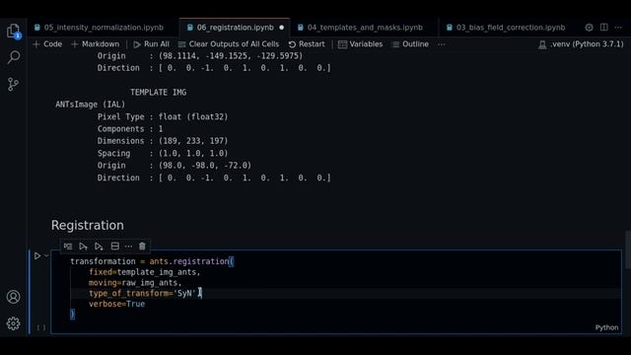This screenshot has height=355, width=631.
Task: Clear Outputs of All Cells
Action: (x=229, y=44)
